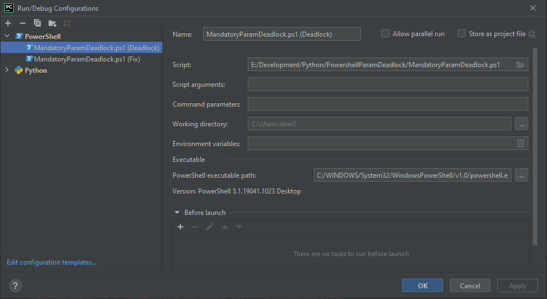Click the vertical scrollbar of settings panel
The height and width of the screenshot is (299, 547).
coord(535,146)
